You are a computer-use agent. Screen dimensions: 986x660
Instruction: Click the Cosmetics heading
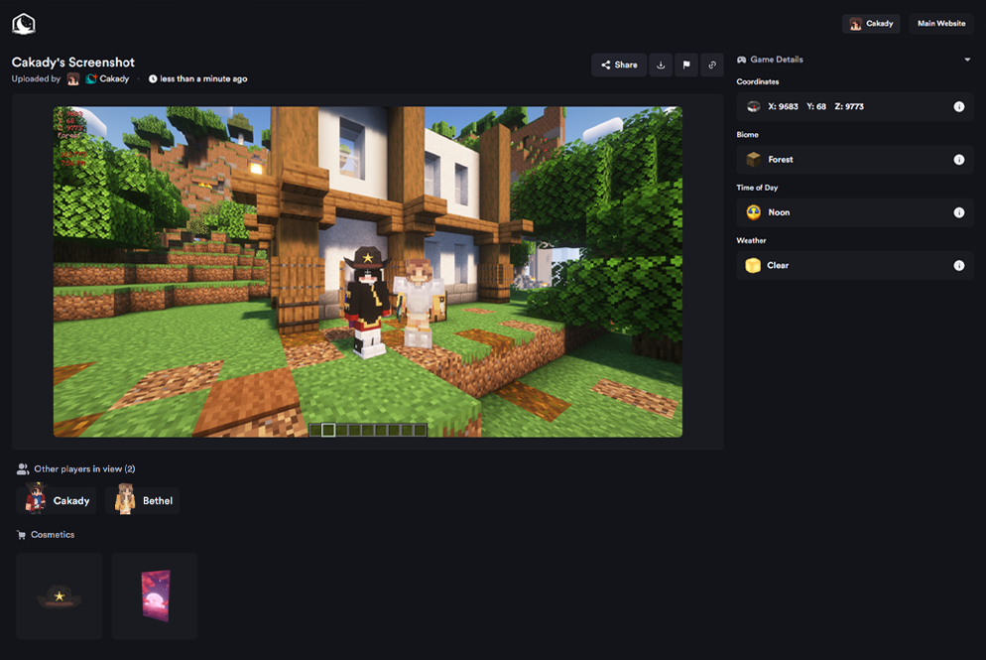tap(53, 535)
